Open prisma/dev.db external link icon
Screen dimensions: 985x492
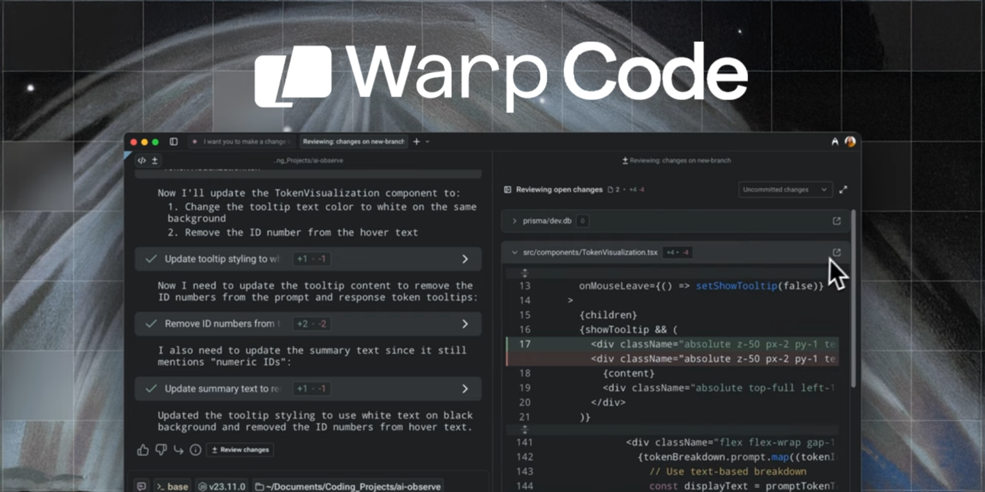(837, 221)
